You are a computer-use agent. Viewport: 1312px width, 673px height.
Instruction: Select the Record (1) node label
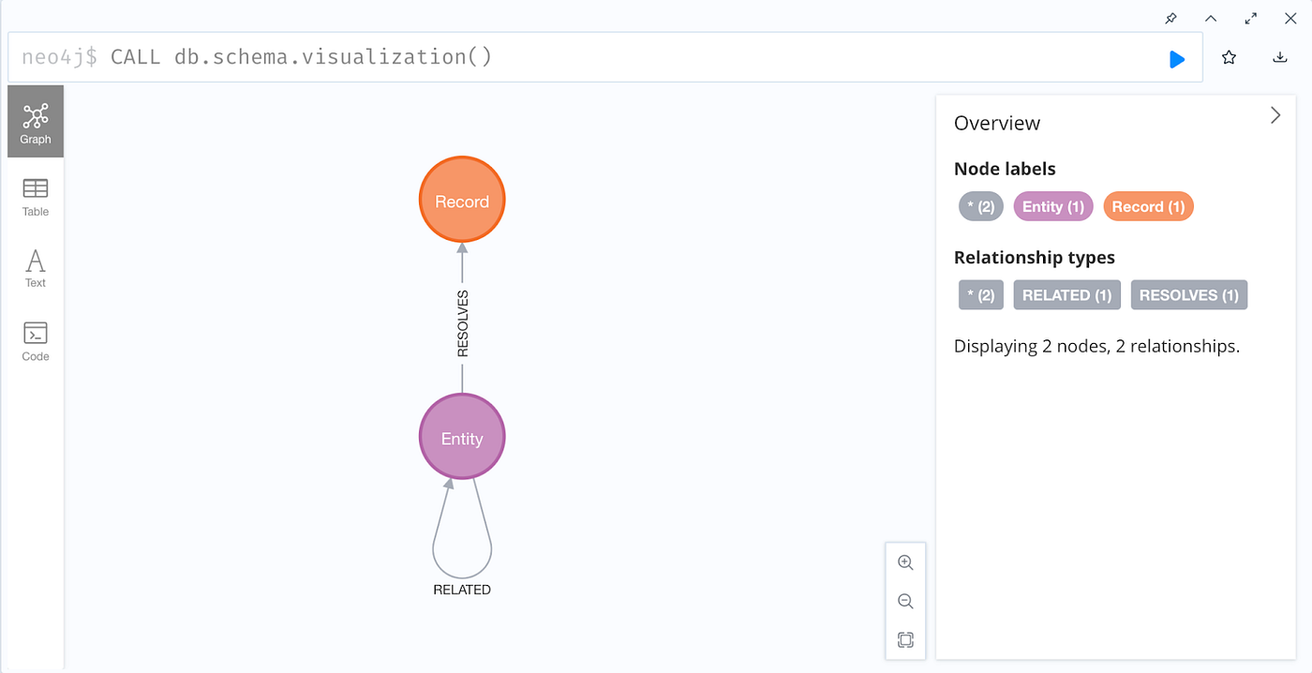coord(1149,207)
